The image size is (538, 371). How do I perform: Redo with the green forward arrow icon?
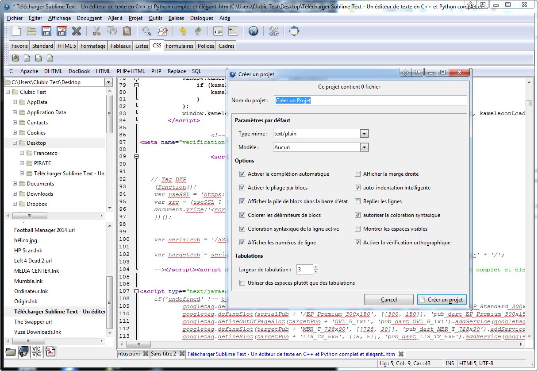pyautogui.click(x=198, y=31)
